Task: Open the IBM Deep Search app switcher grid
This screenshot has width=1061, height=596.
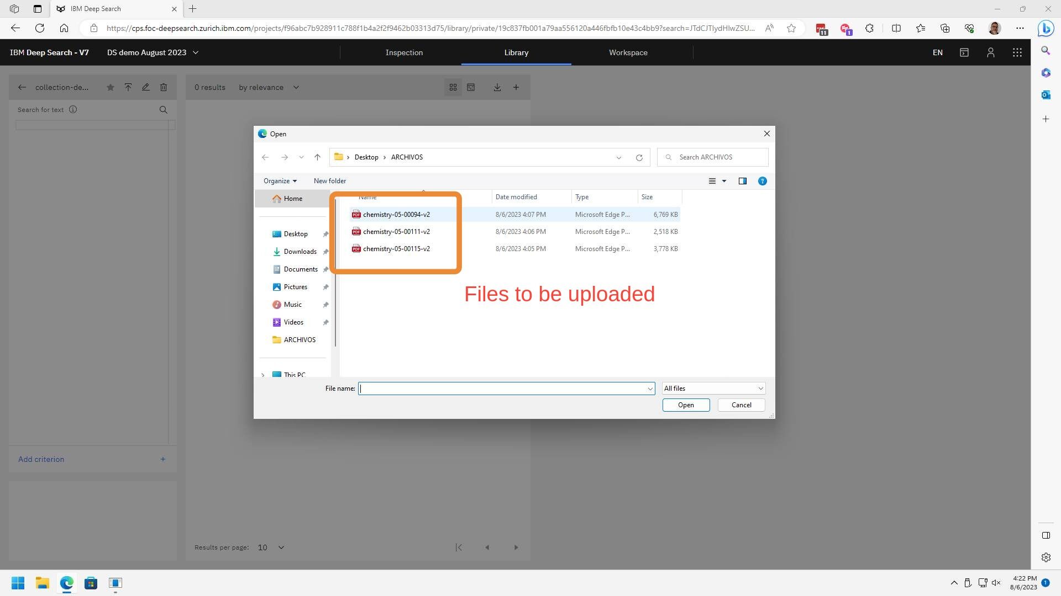Action: tap(1017, 52)
